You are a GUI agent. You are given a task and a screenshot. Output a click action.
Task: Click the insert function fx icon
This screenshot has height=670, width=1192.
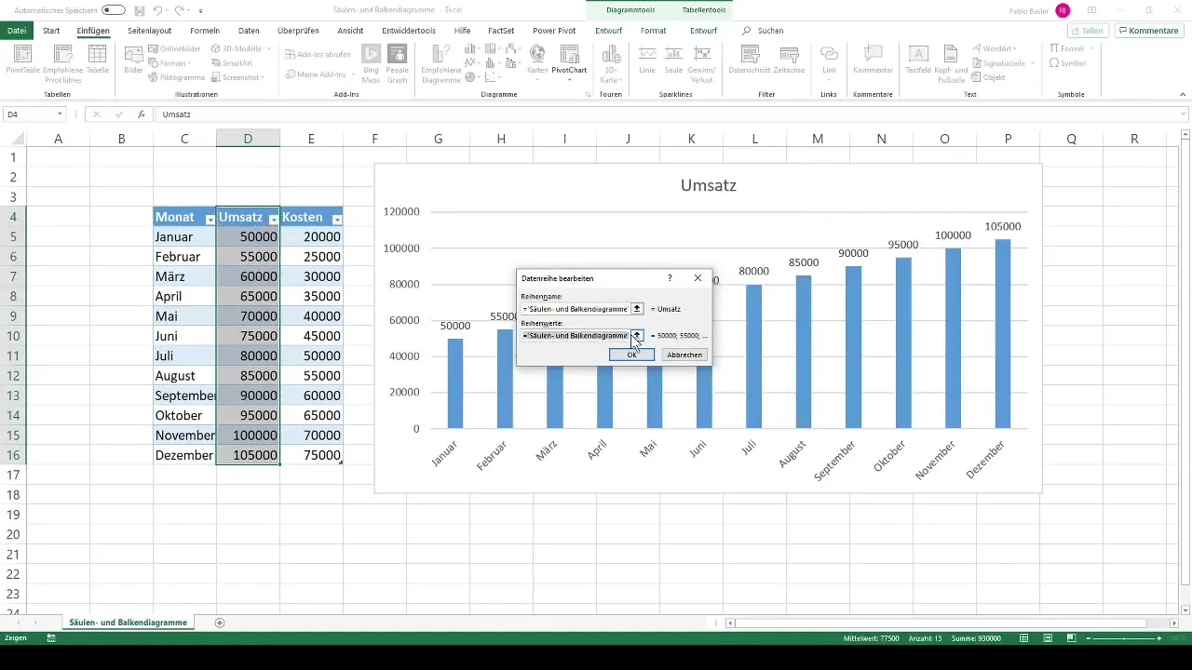[141, 114]
